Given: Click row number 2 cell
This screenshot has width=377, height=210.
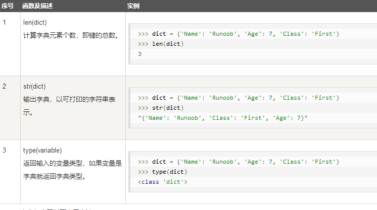Looking at the screenshot, I should [5, 87].
